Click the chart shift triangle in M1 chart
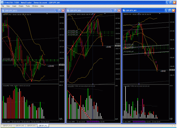 coord(160,14)
